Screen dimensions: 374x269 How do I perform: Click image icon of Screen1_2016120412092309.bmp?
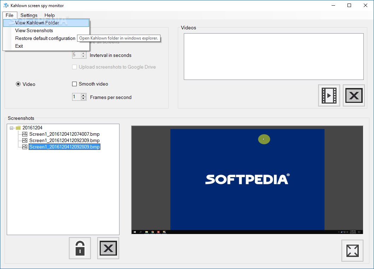[25, 140]
